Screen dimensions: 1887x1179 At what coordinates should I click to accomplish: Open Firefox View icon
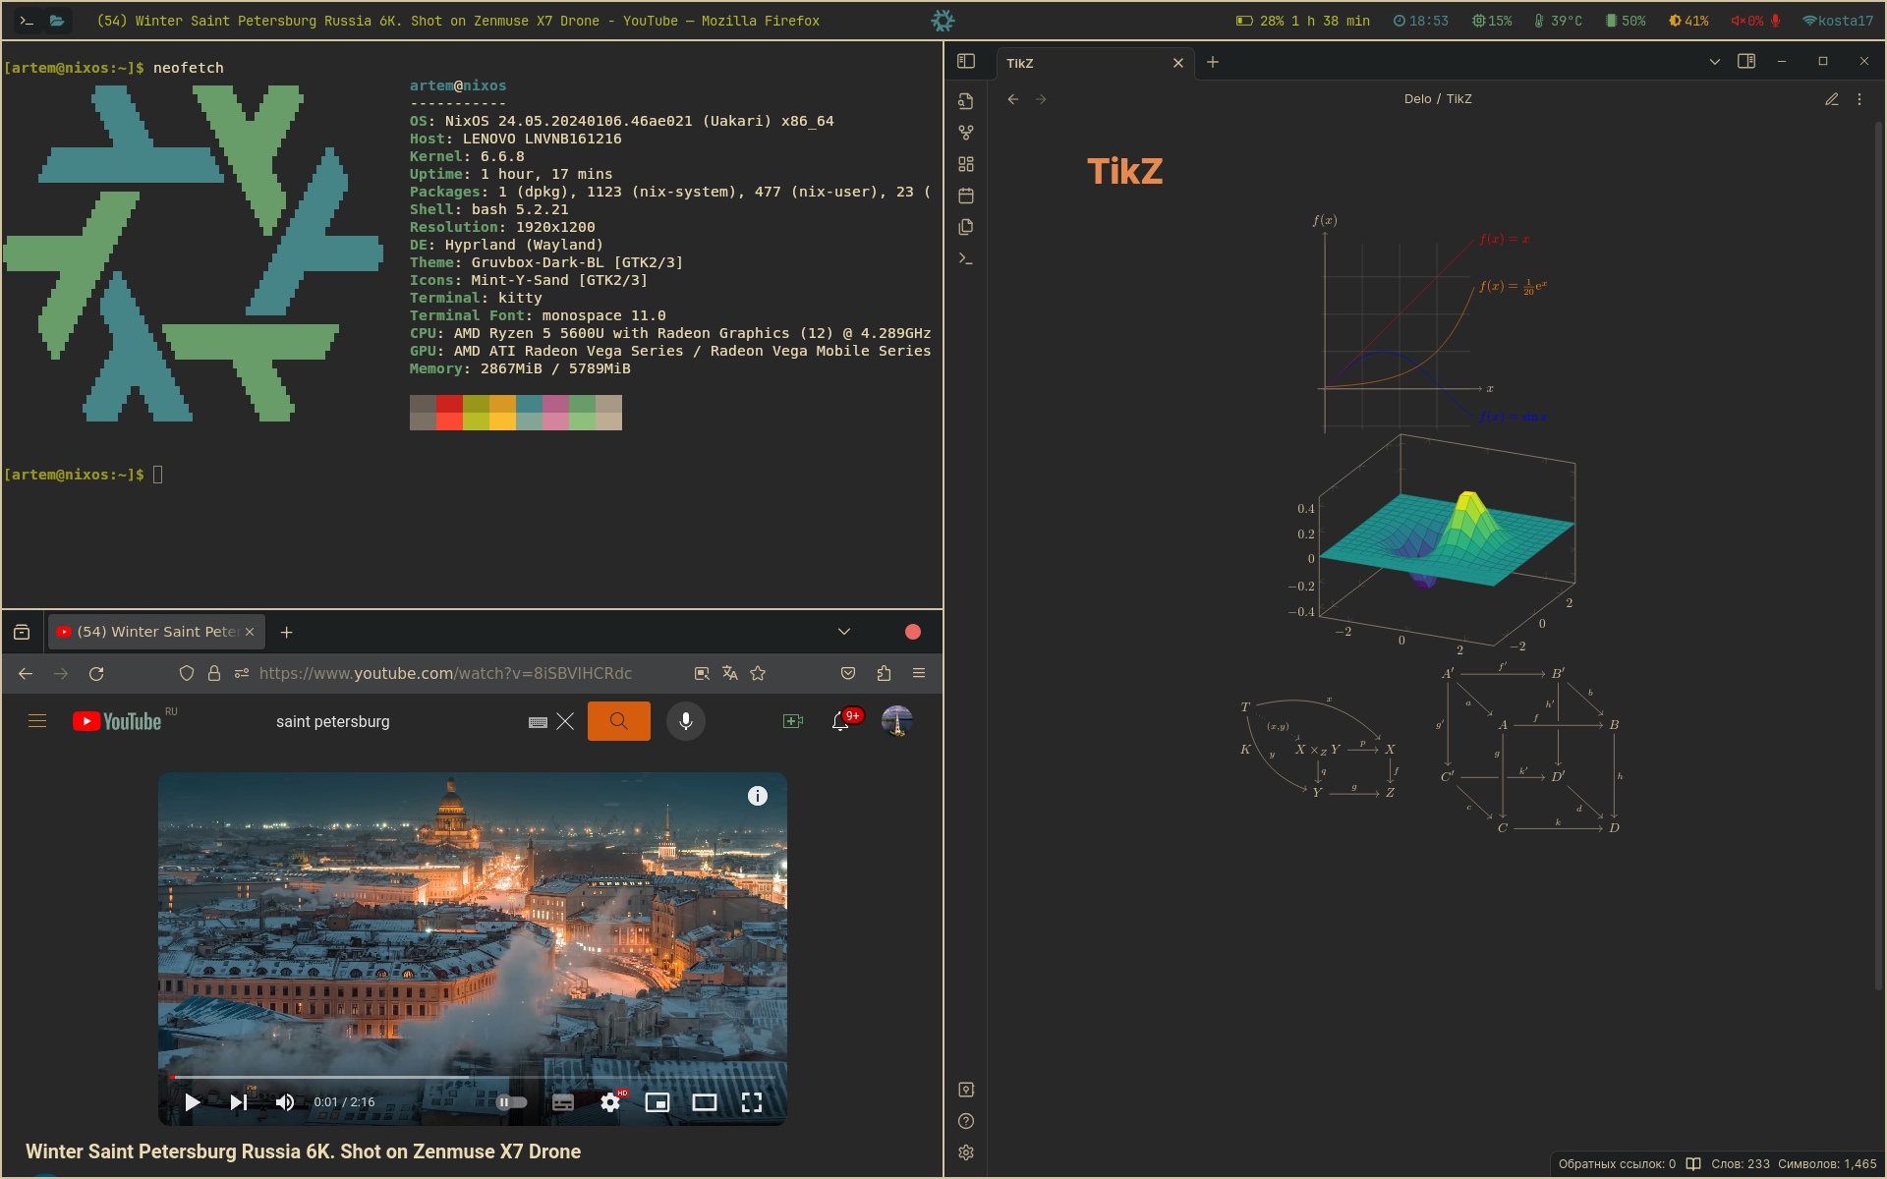22,632
